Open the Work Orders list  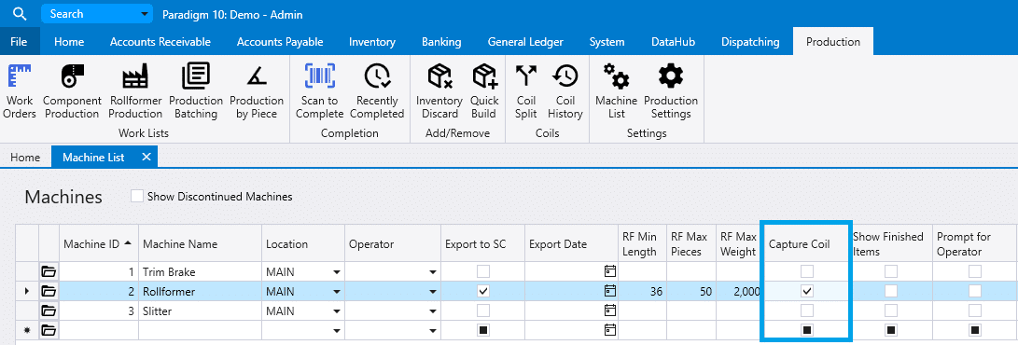click(x=21, y=91)
